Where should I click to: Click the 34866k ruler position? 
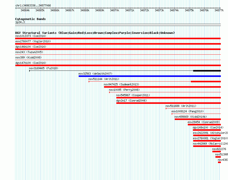[x=55, y=10]
